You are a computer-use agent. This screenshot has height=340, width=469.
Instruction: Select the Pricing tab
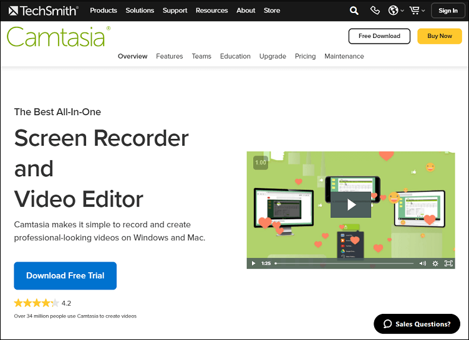(x=305, y=57)
